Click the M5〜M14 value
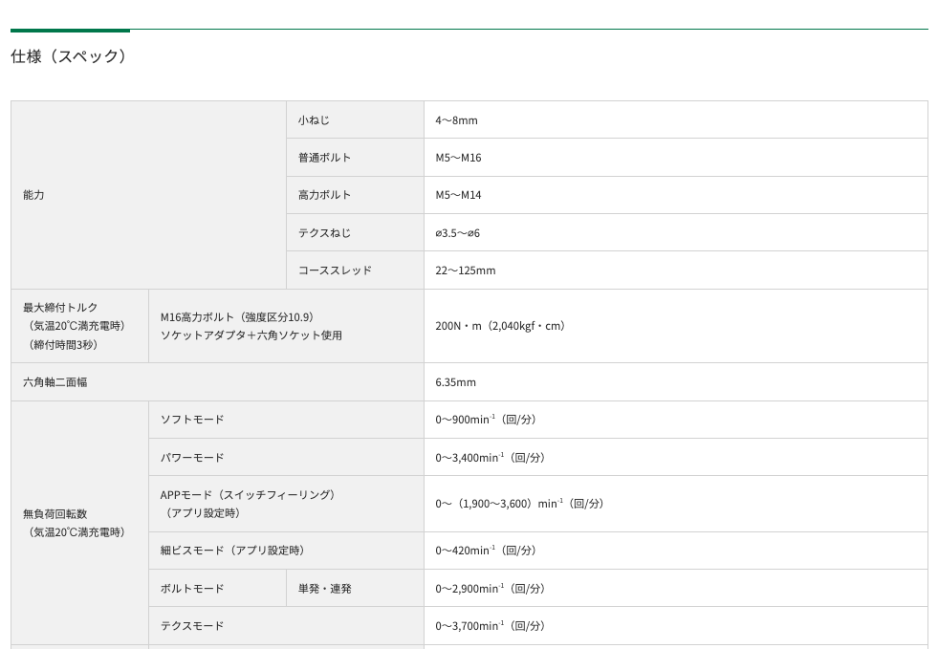Screen dimensions: 938x649 458,195
